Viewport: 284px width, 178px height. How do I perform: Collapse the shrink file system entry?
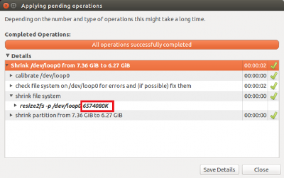click(11, 96)
